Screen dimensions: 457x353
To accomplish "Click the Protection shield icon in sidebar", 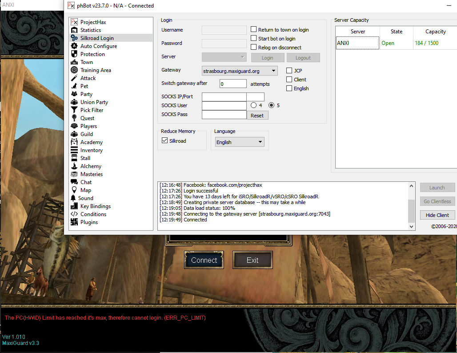I will (x=74, y=54).
